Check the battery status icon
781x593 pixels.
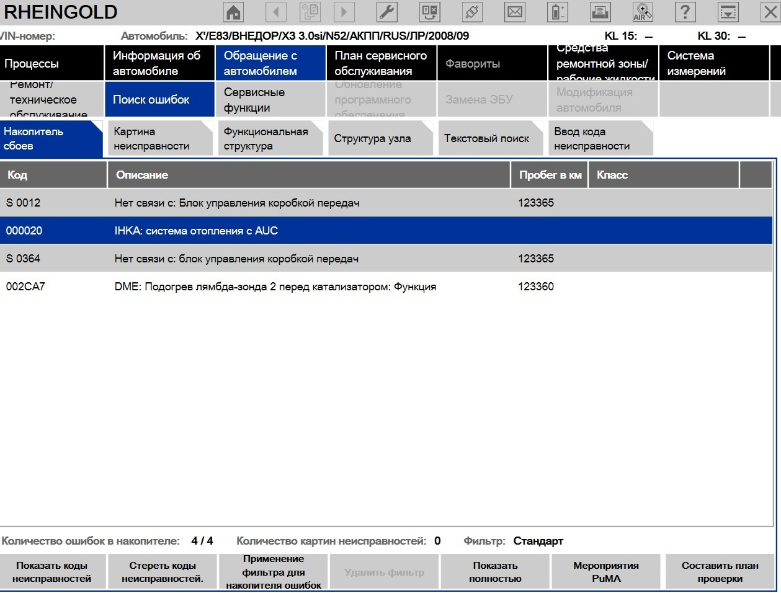(557, 12)
